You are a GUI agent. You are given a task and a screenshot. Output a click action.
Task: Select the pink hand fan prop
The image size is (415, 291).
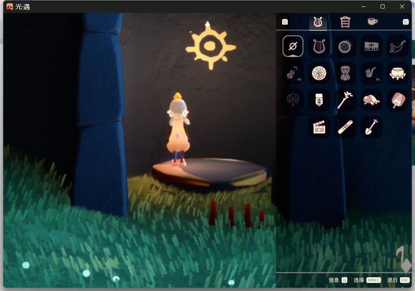pyautogui.click(x=398, y=100)
